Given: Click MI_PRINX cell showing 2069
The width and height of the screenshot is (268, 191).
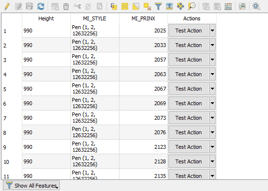Looking at the screenshot, I should pos(143,103).
